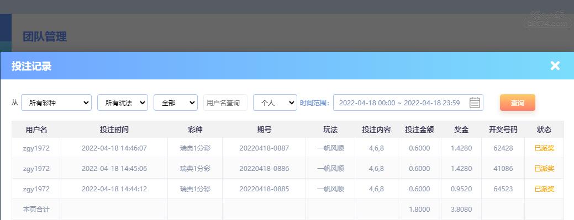Focus the 用户名查询 input field
The image size is (574, 220).
225,103
